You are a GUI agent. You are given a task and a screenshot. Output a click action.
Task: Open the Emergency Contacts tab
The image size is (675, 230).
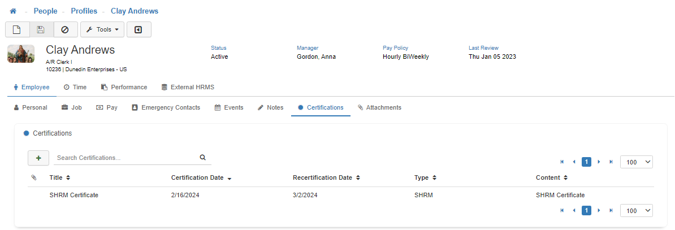pyautogui.click(x=166, y=107)
